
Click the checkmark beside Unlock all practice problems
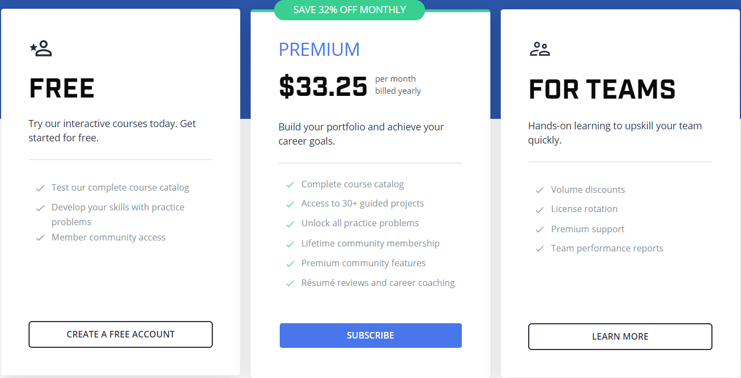pyautogui.click(x=290, y=223)
